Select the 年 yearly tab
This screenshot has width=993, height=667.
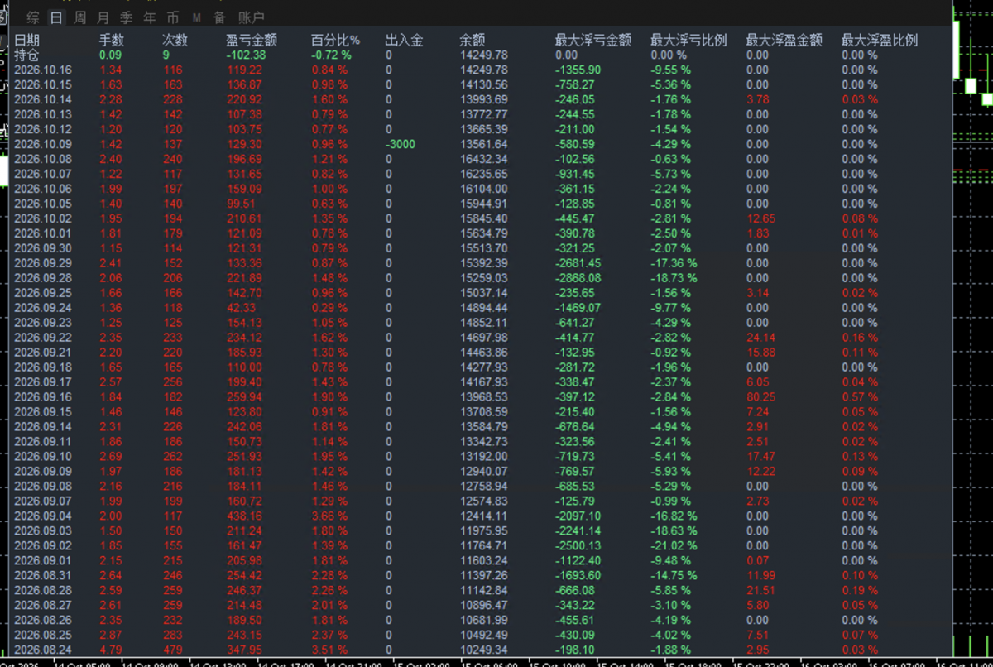tap(149, 17)
